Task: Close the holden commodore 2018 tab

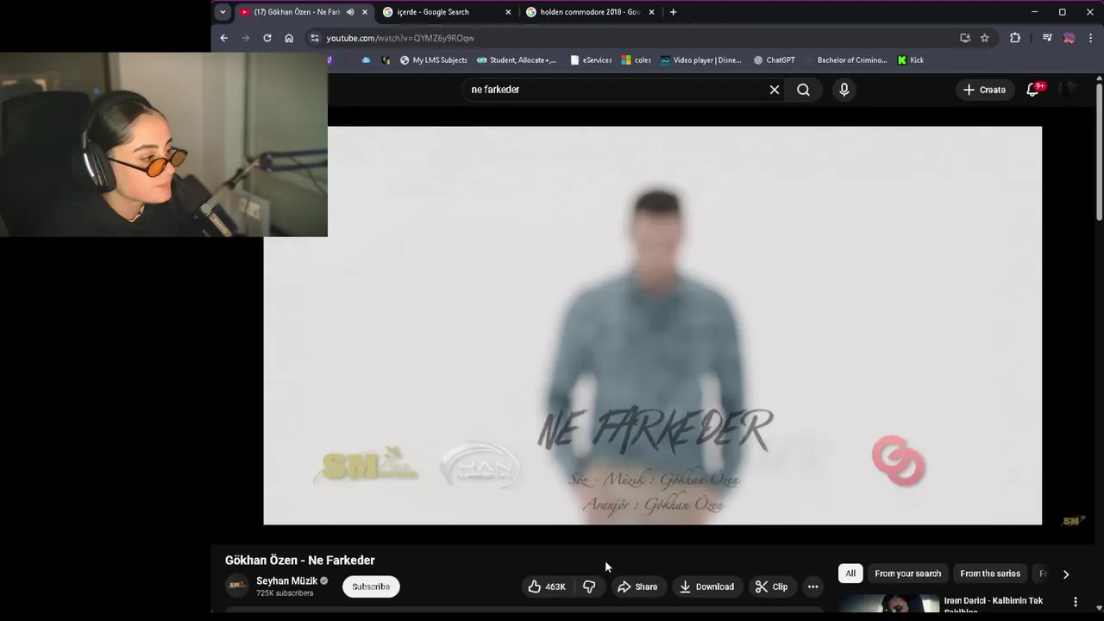Action: pos(651,12)
